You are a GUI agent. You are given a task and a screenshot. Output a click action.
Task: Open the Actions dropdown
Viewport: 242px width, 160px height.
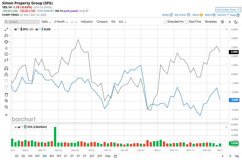223,15
